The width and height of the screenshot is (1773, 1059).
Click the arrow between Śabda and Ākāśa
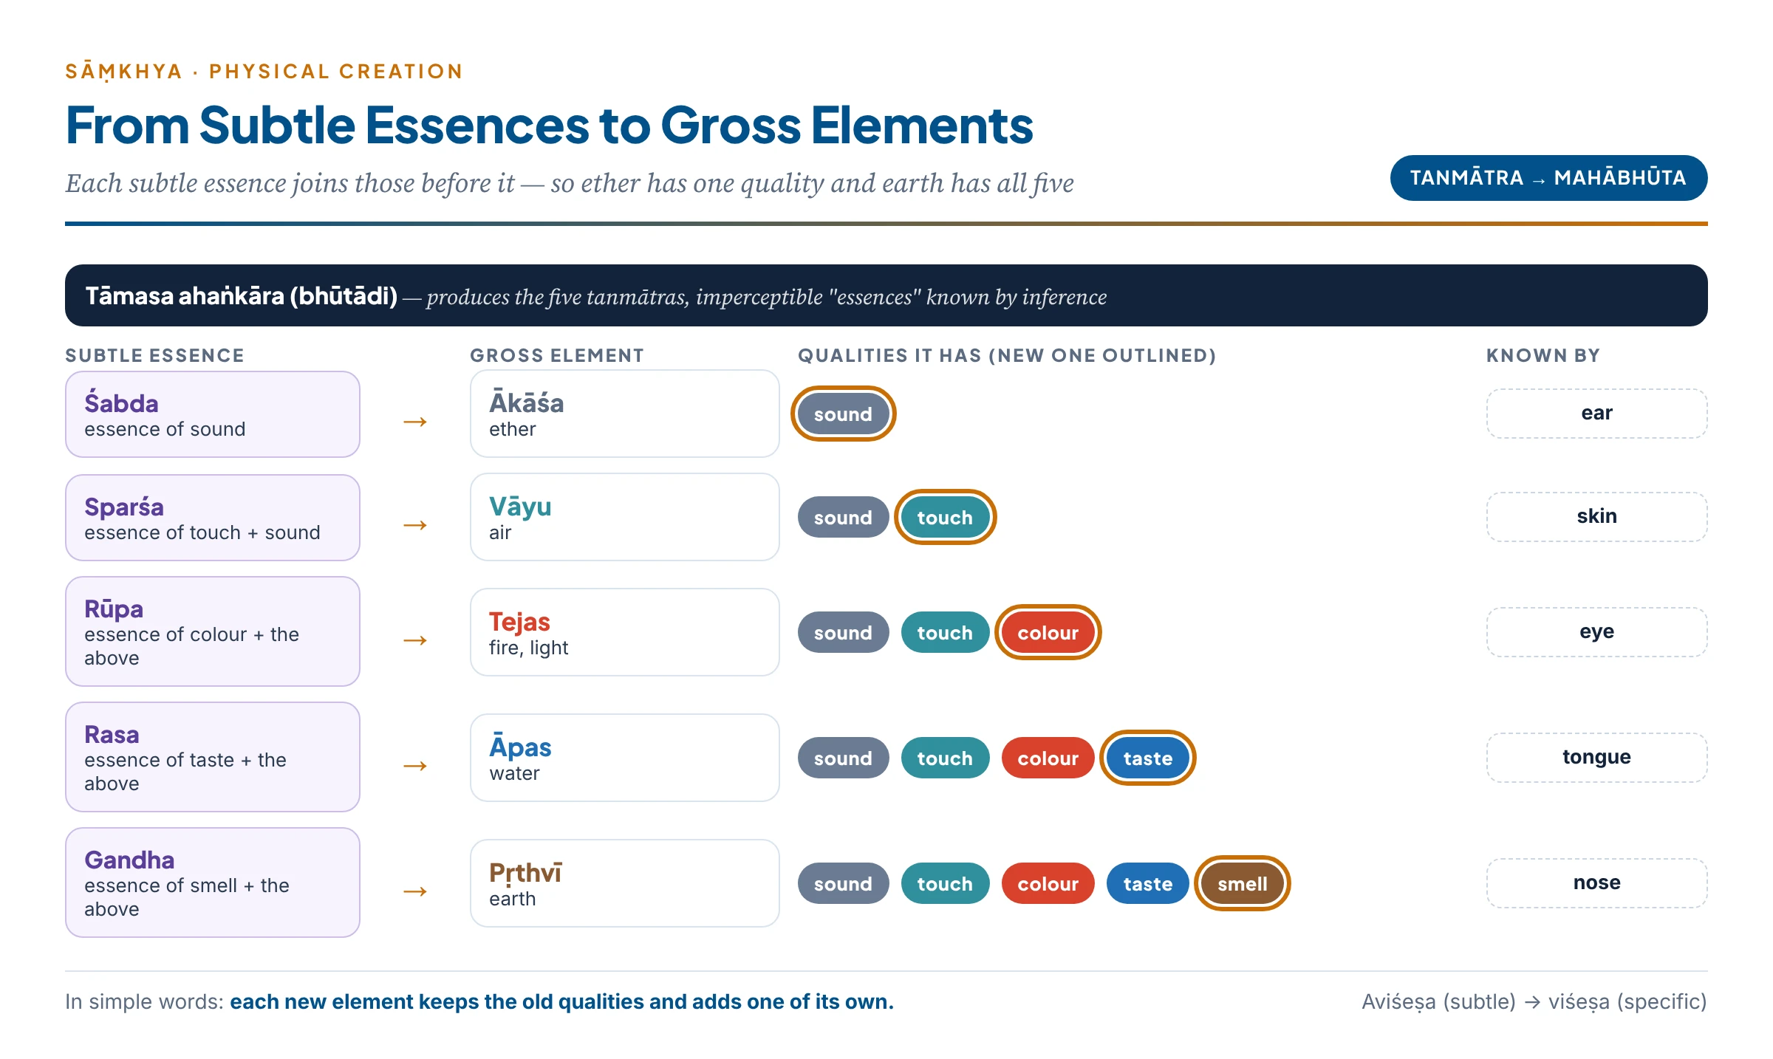tap(415, 422)
